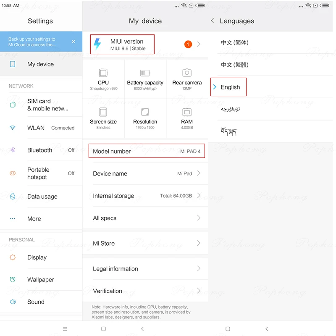Tap the Wallpaper icon
The height and width of the screenshot is (336, 336).
13,279
